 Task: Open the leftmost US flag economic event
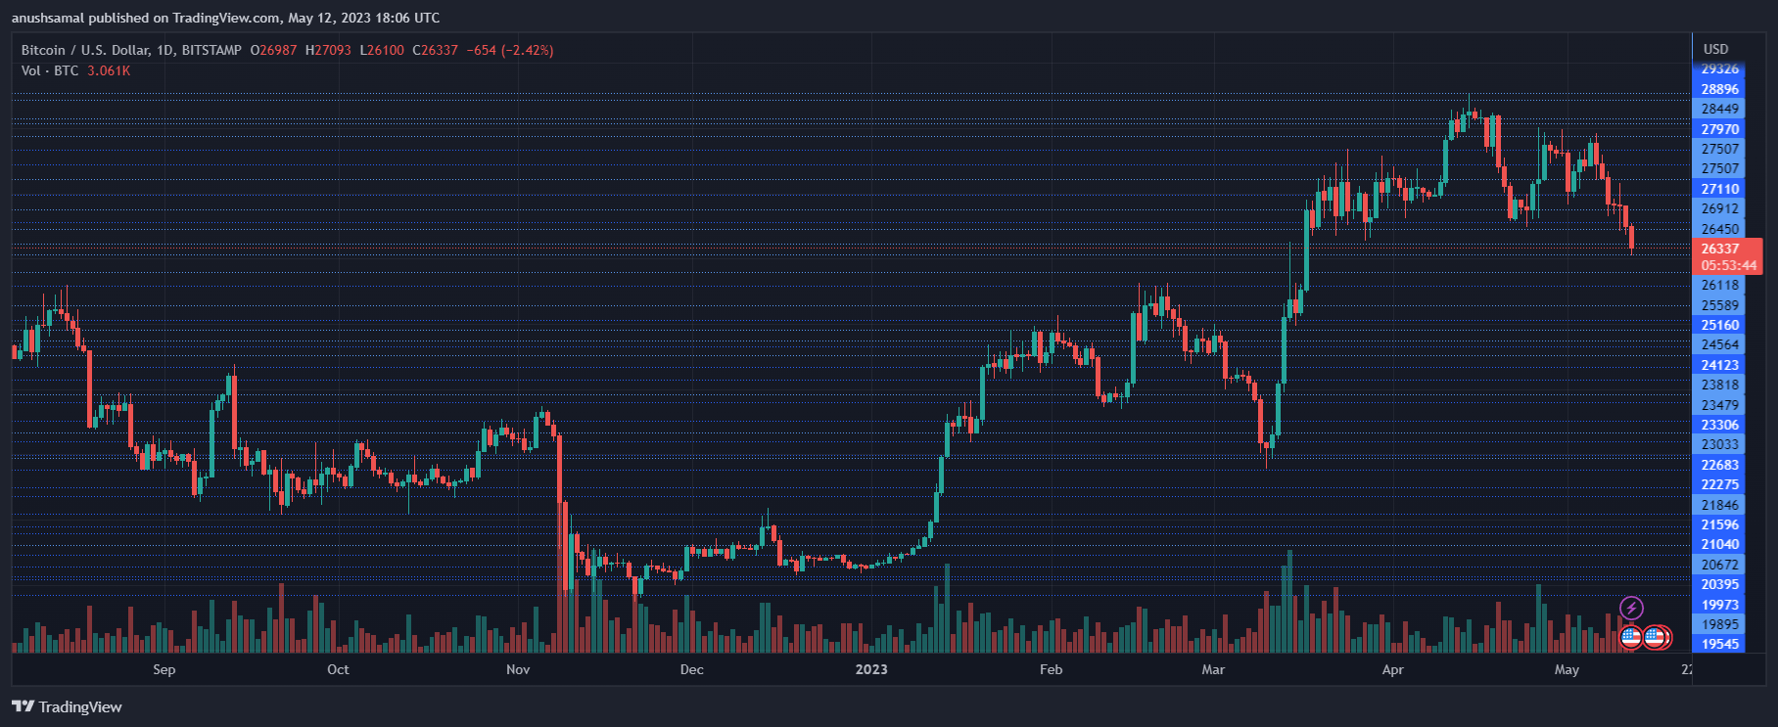1630,637
